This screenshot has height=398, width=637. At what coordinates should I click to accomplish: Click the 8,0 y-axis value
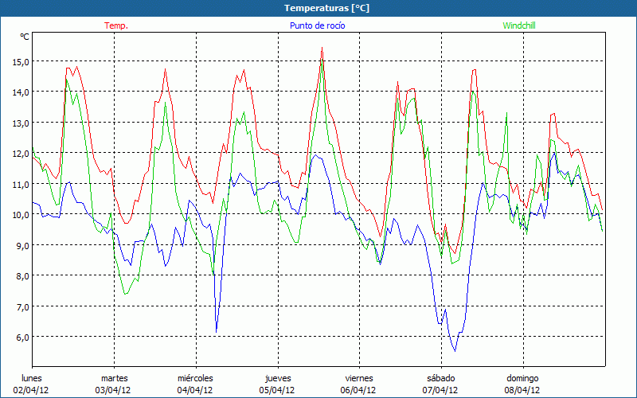coord(18,276)
